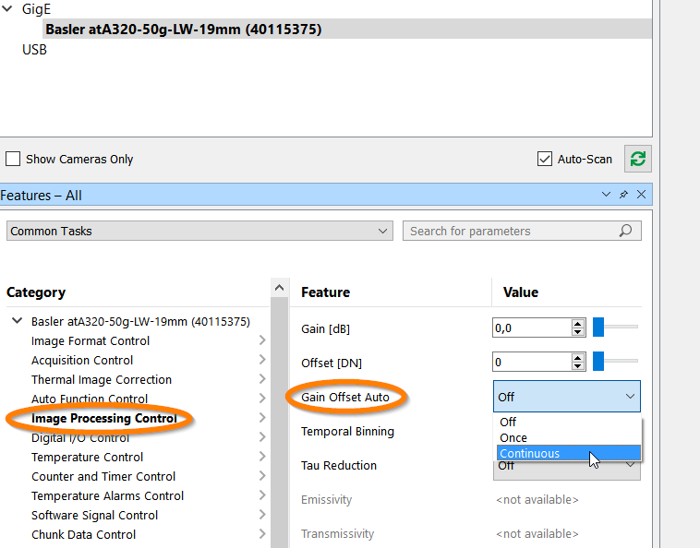Click the search magnifier icon
Viewport: 700px width, 548px height.
625,231
